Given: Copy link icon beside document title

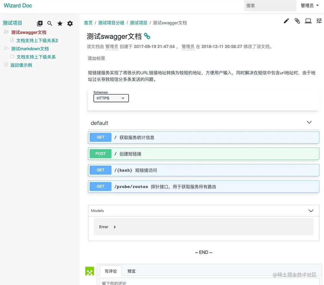Looking at the screenshot, I should [x=147, y=36].
